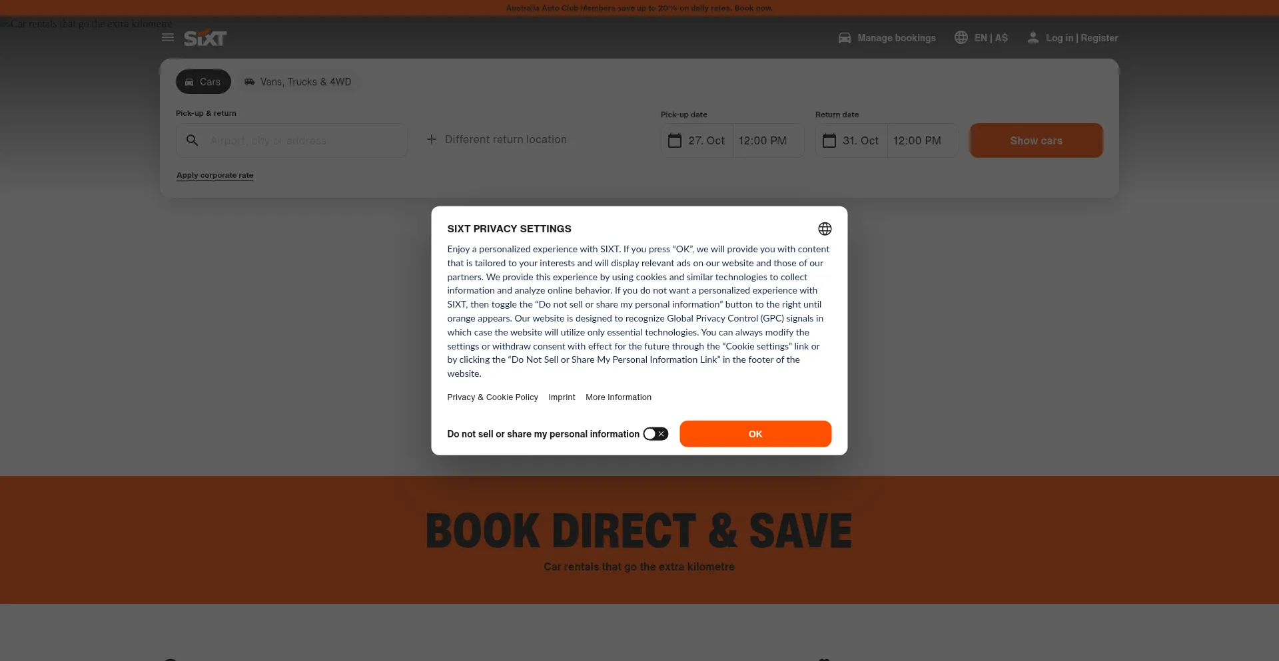The image size is (1279, 661).
Task: Click the Apply corporate rate link
Action: pyautogui.click(x=215, y=175)
